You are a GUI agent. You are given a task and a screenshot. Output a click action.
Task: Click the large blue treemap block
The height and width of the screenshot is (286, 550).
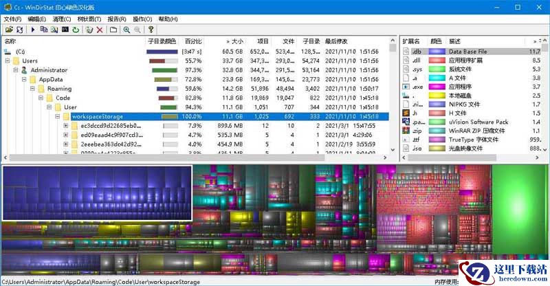pos(96,192)
